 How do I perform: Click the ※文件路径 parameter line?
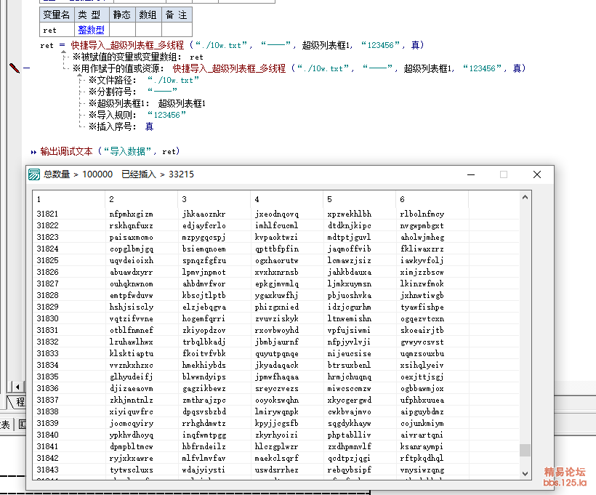tap(144, 80)
